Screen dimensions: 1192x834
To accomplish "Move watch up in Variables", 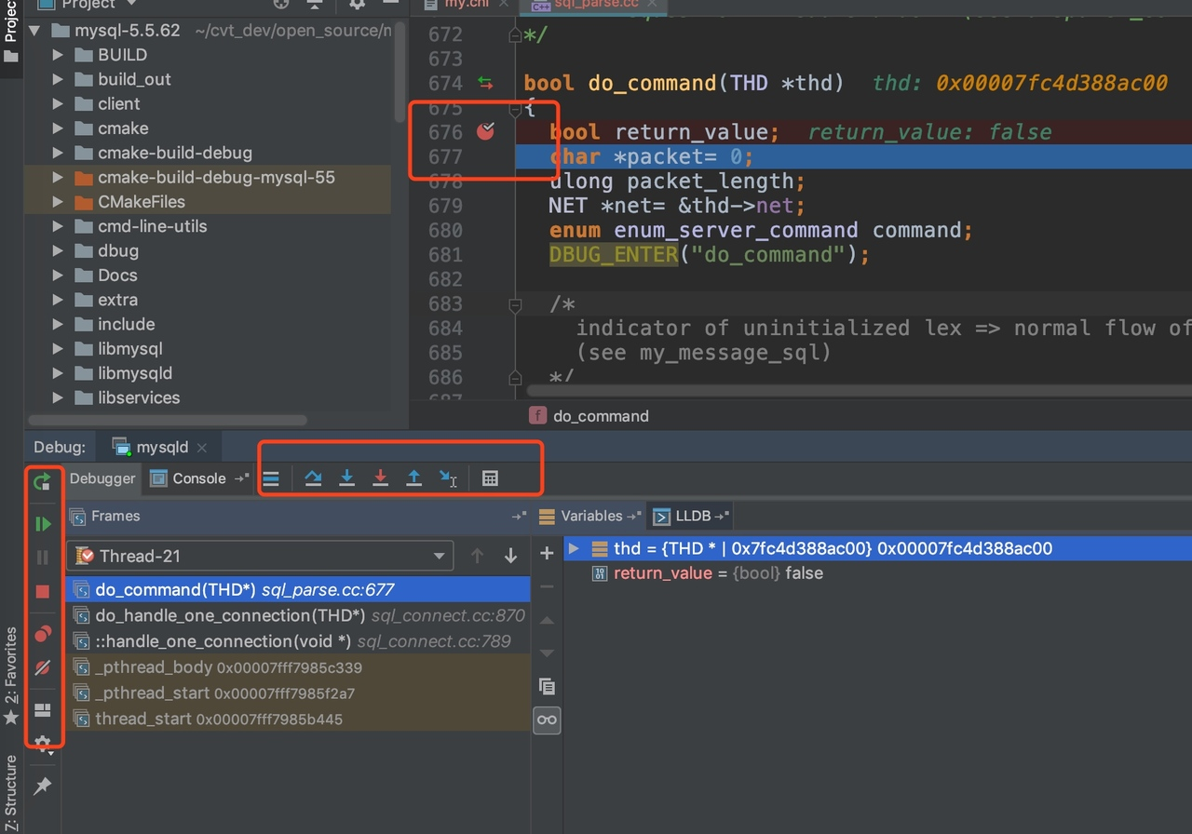I will [547, 620].
